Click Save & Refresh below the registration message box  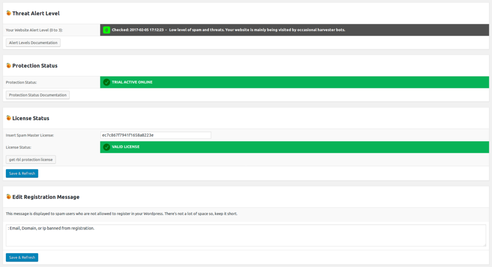[22, 257]
